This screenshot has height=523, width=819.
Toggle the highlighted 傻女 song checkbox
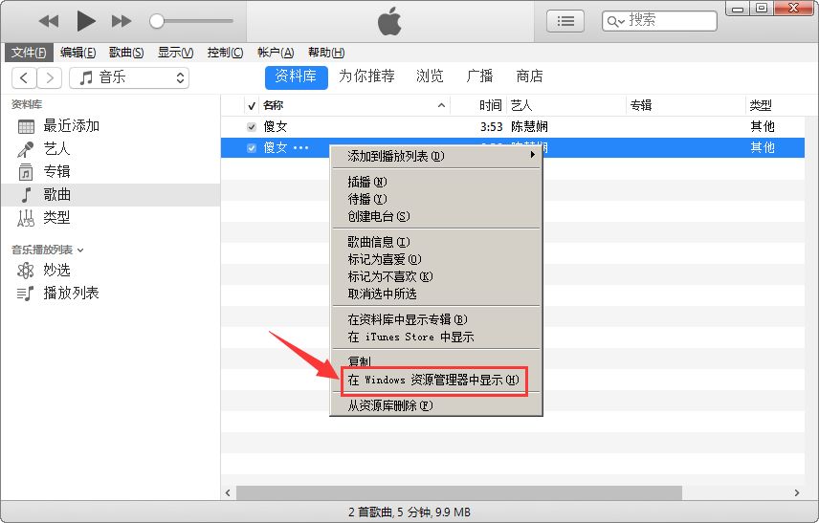point(252,148)
